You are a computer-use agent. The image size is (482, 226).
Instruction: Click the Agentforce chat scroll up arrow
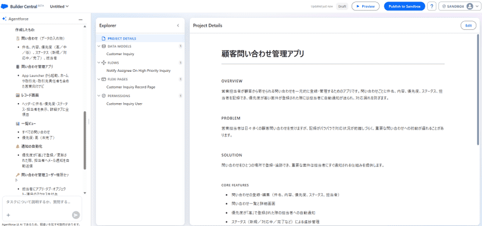click(x=85, y=27)
